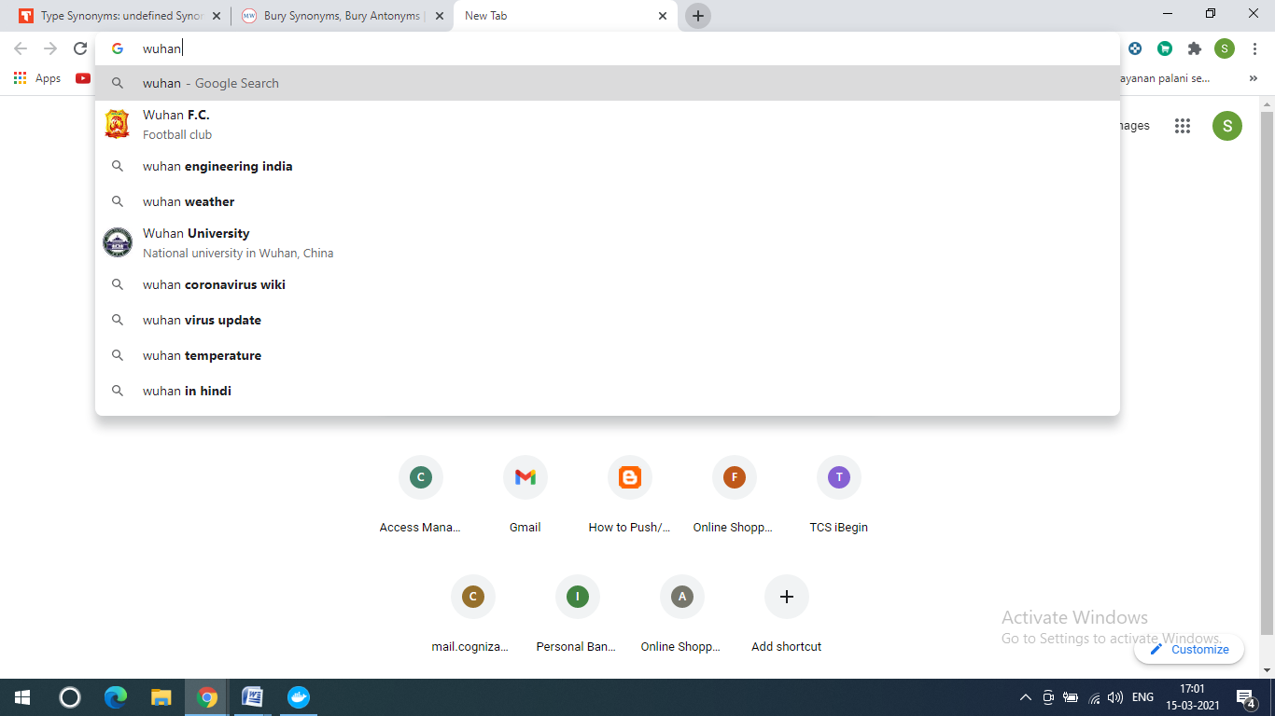Image resolution: width=1275 pixels, height=716 pixels.
Task: Launch Microsoft Edge from the taskbar
Action: tap(115, 697)
